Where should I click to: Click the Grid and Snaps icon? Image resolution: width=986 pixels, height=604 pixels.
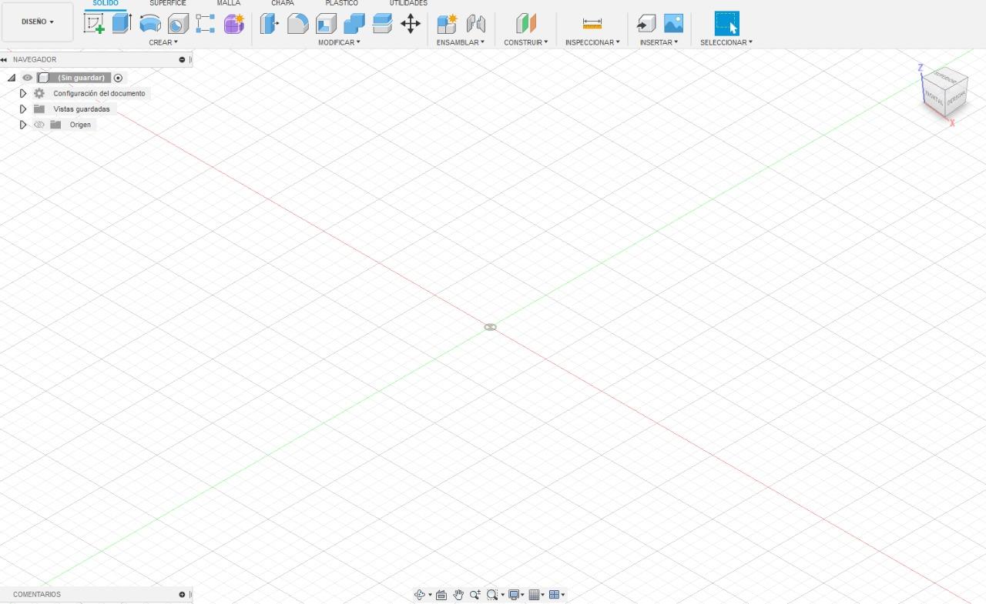[534, 595]
